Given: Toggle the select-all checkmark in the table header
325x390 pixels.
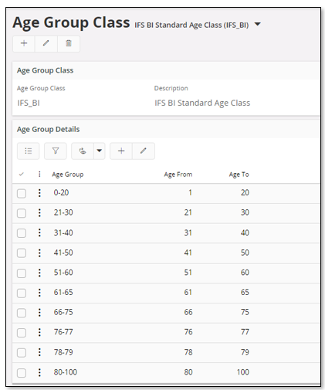Looking at the screenshot, I should pos(22,175).
